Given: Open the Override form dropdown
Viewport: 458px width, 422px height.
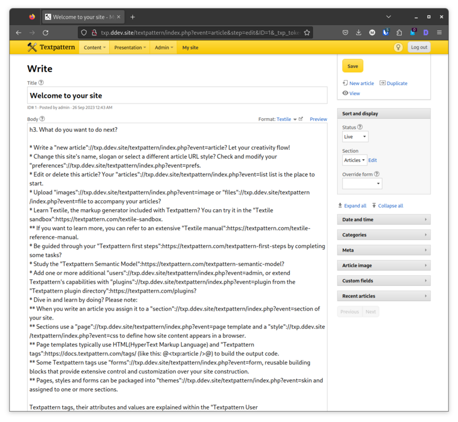Looking at the screenshot, I should (362, 183).
